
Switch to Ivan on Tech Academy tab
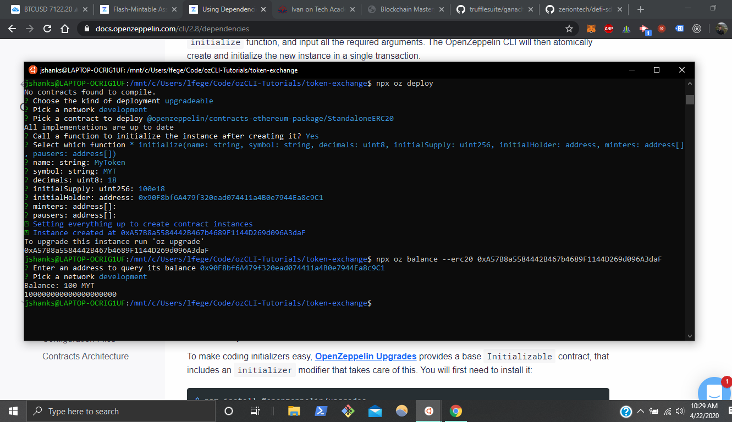click(317, 9)
